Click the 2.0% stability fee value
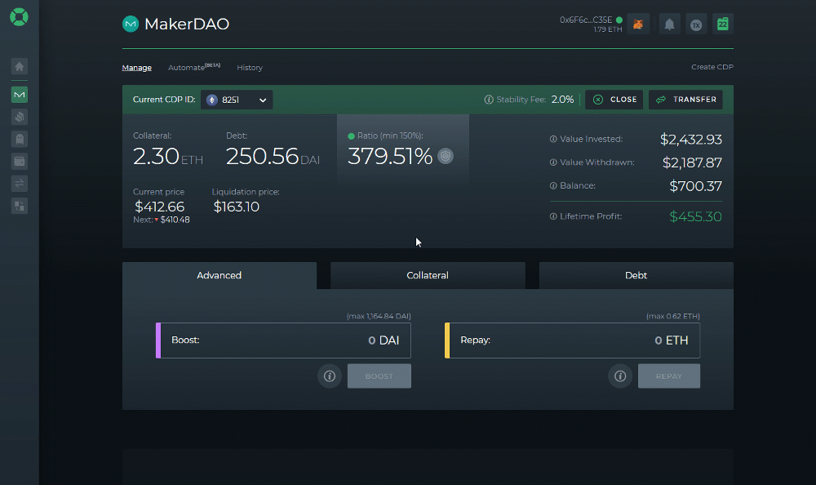 (x=562, y=100)
